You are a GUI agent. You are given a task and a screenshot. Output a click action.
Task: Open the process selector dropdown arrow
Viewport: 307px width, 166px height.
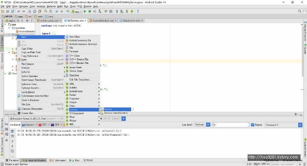pos(124,119)
